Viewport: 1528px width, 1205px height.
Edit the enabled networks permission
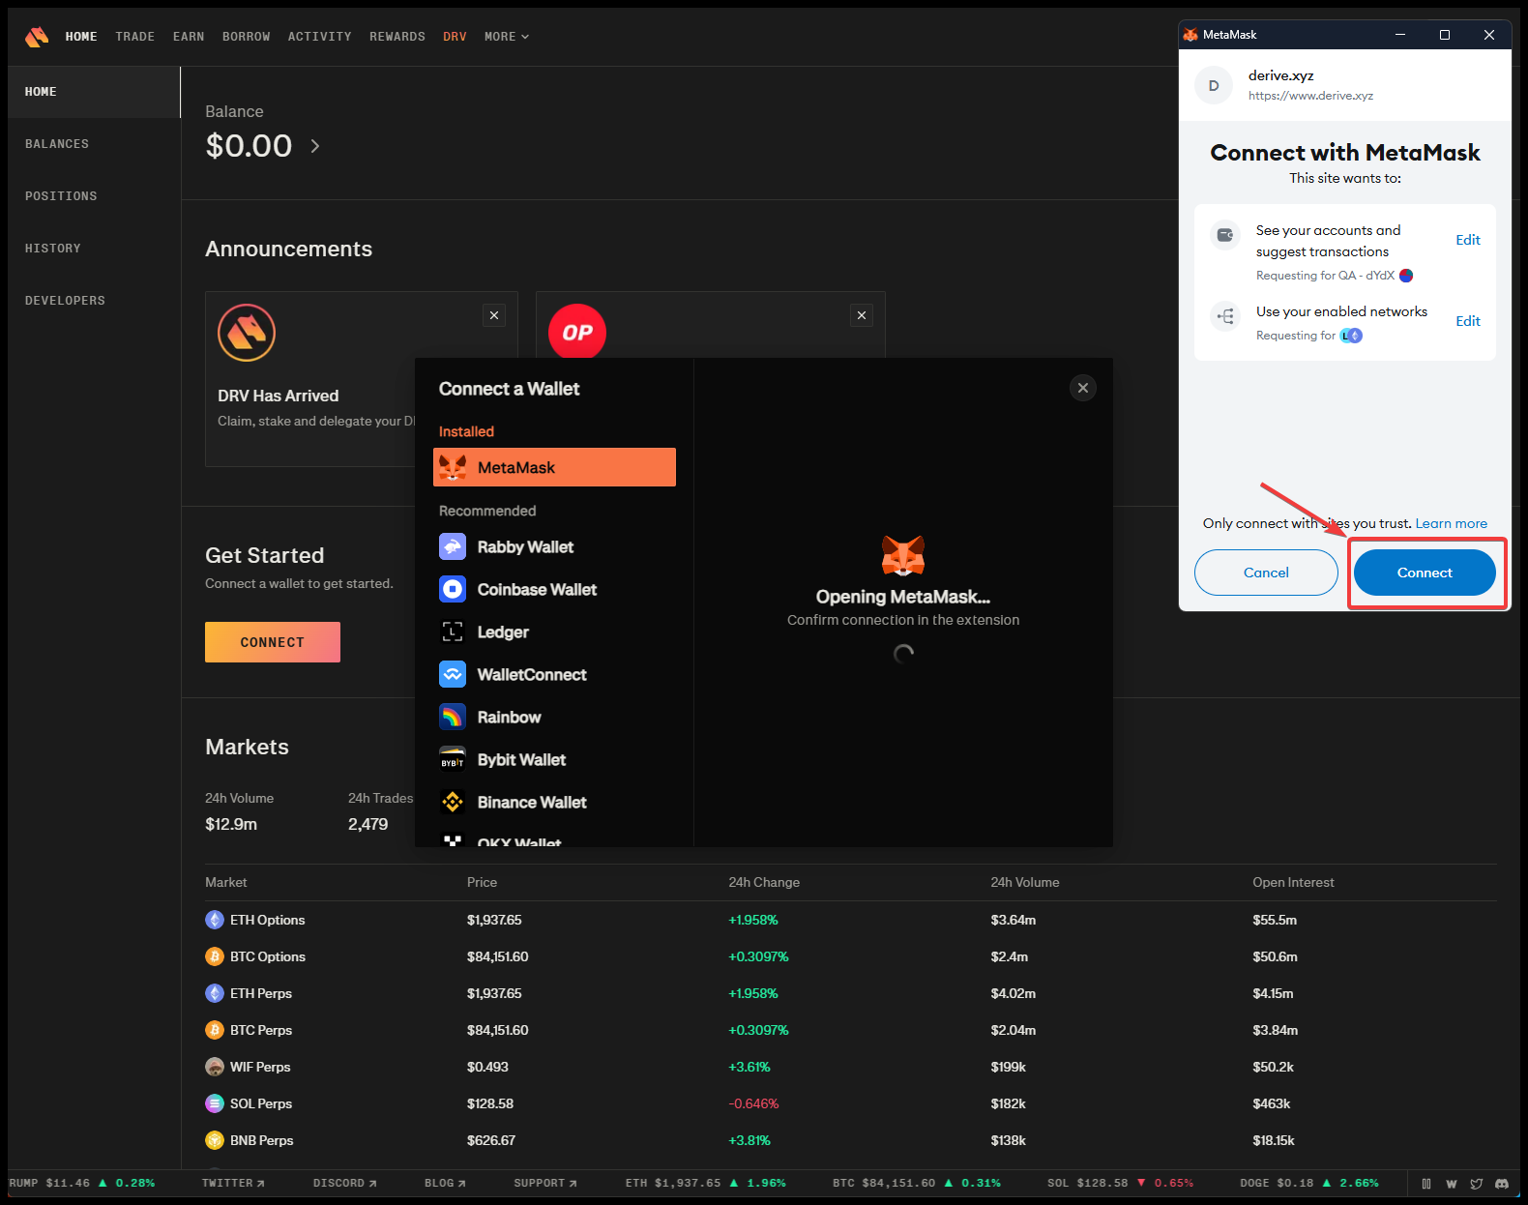click(x=1467, y=321)
